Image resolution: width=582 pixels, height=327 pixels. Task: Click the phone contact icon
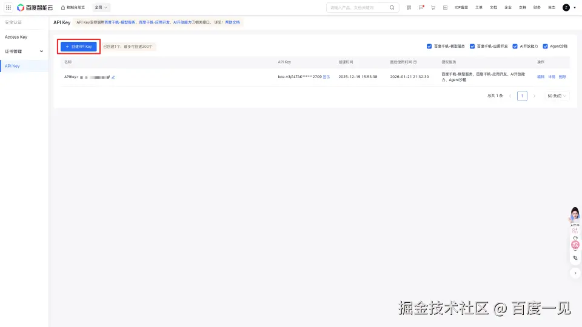(575, 258)
